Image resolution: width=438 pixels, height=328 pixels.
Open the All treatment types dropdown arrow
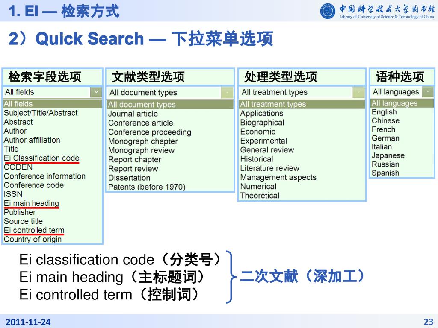358,92
